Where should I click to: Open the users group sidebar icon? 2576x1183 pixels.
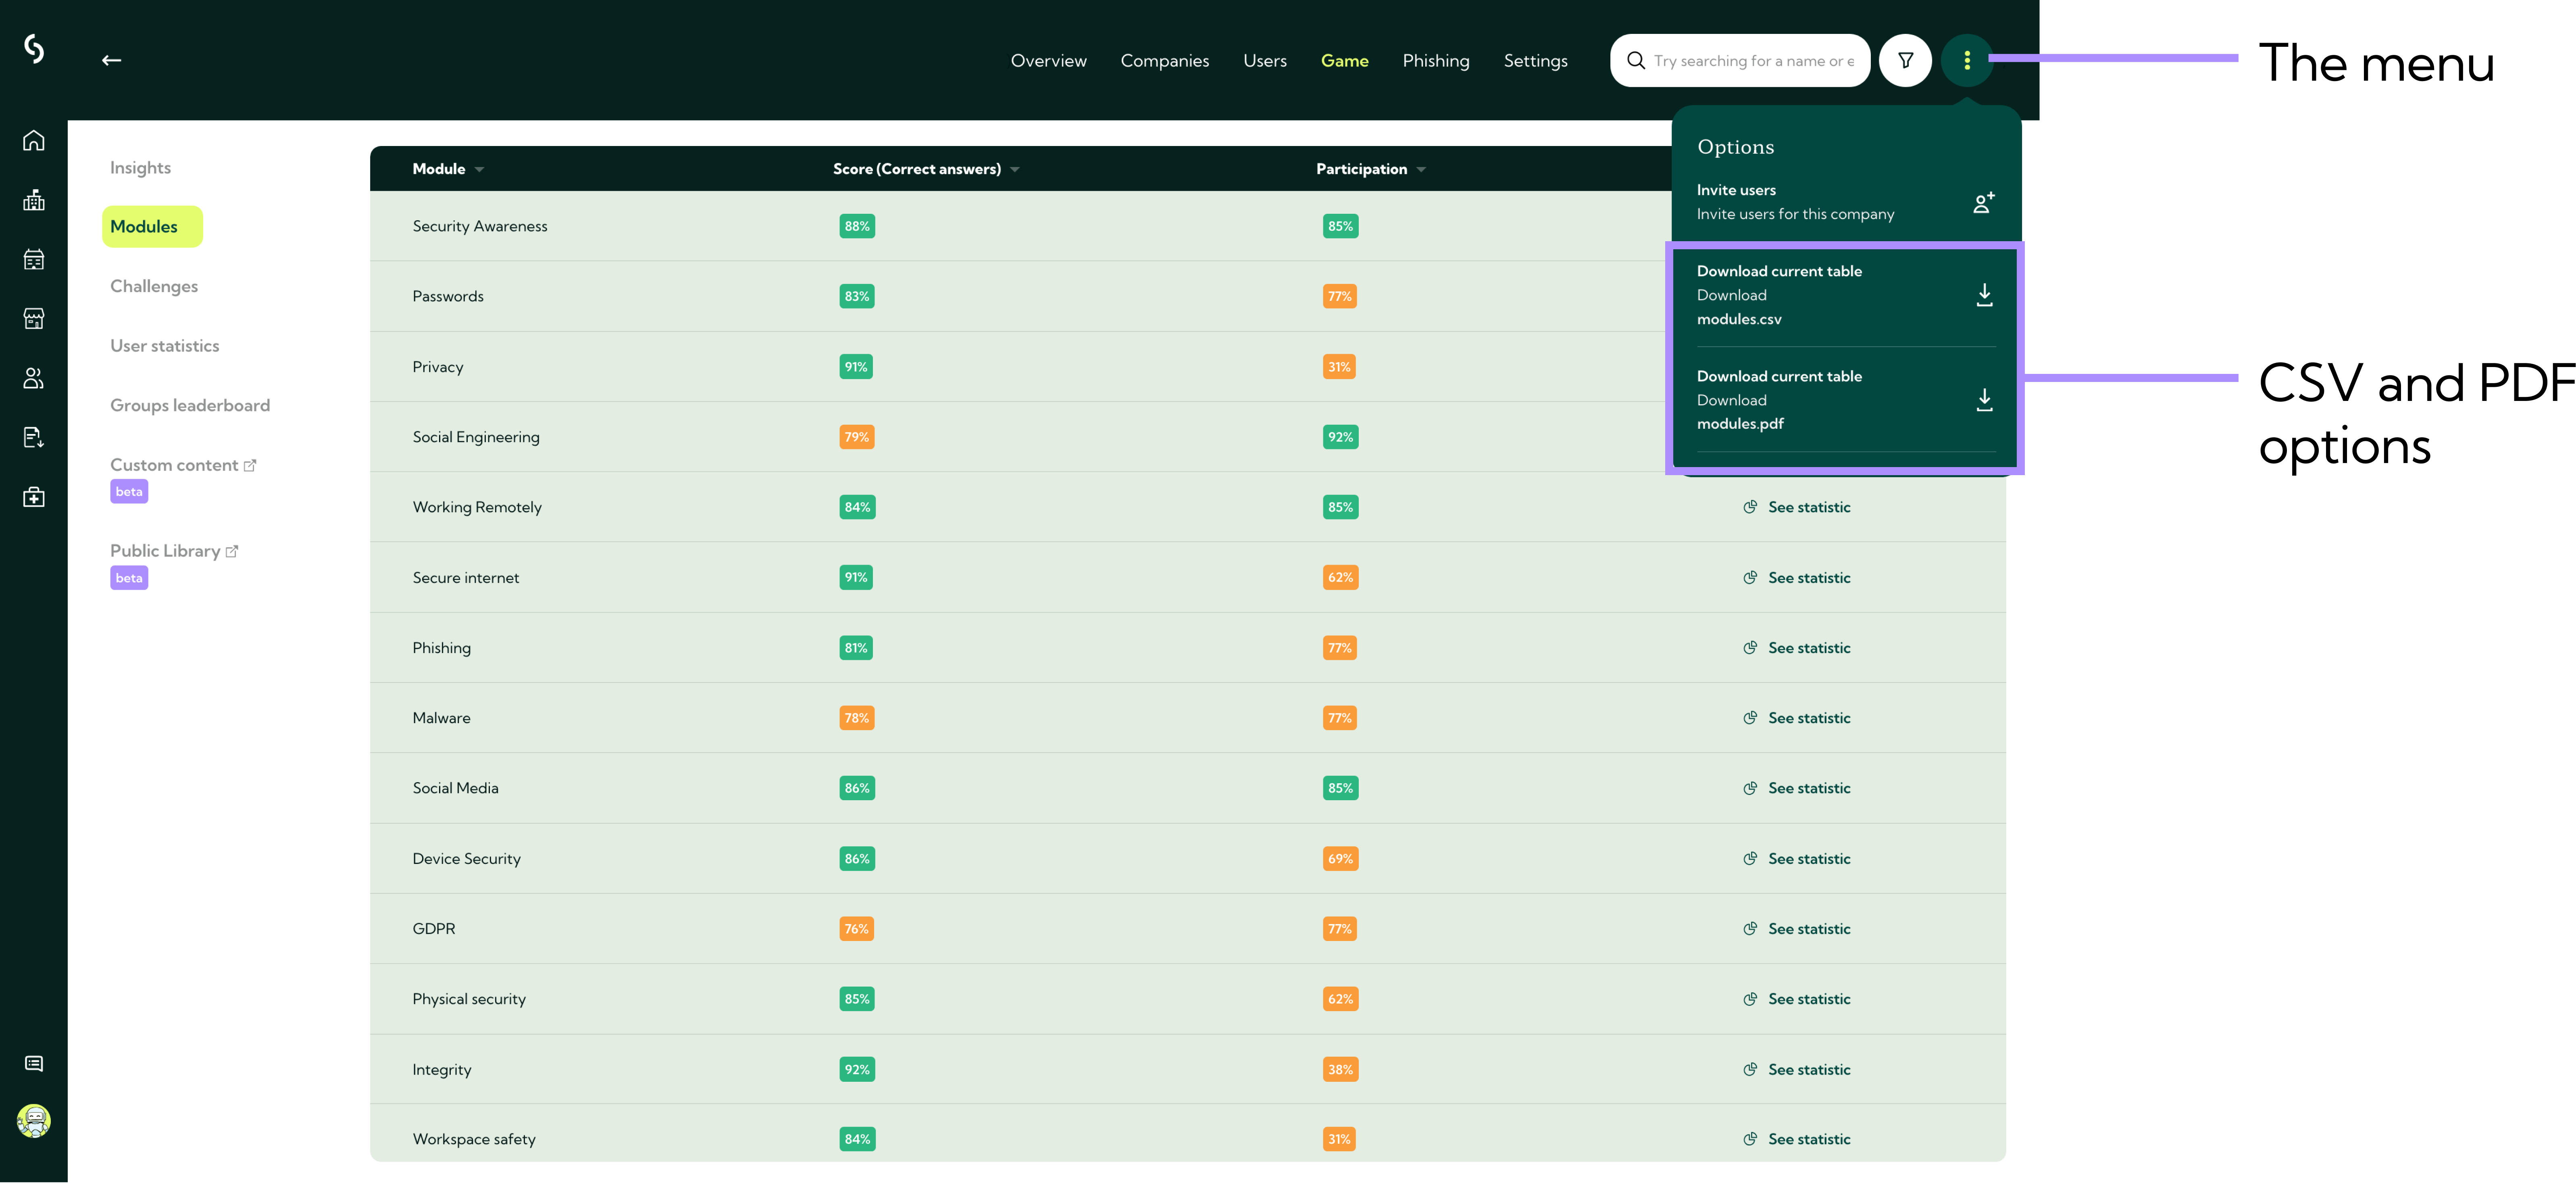tap(34, 378)
